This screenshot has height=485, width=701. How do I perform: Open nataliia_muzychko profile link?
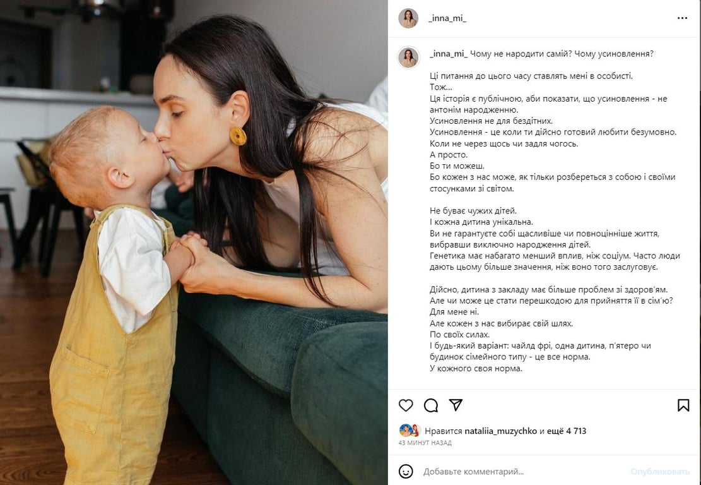[501, 431]
